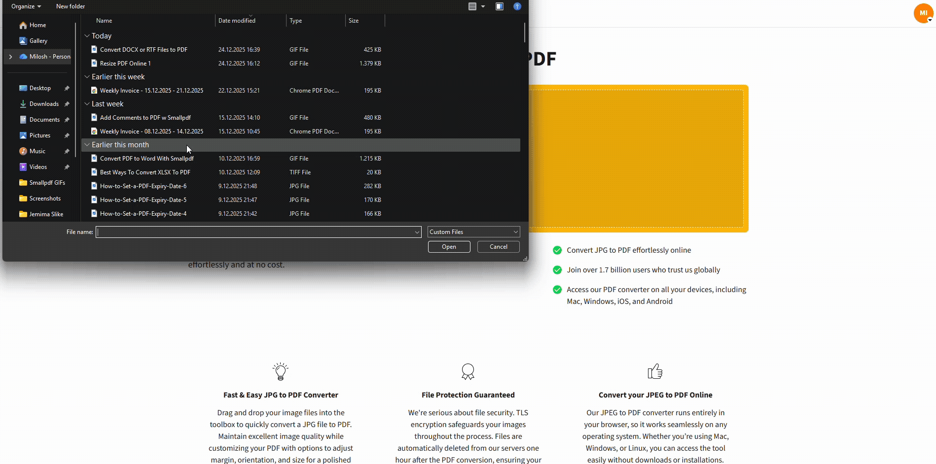Screen dimensions: 936x464
Task: Toggle the preview pane
Action: click(x=500, y=6)
